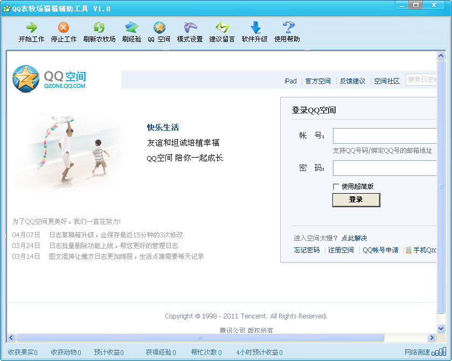
Task: Click the 获得经验 status entry
Action: point(161,352)
